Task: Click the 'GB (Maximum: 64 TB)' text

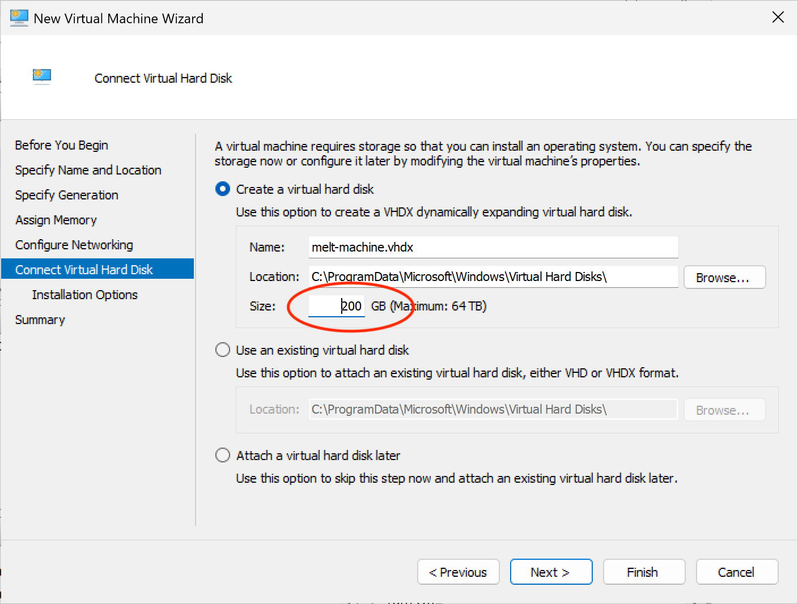Action: [x=429, y=306]
